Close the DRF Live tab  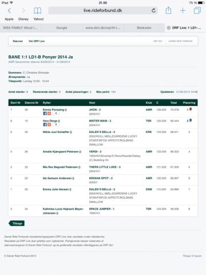point(169,28)
